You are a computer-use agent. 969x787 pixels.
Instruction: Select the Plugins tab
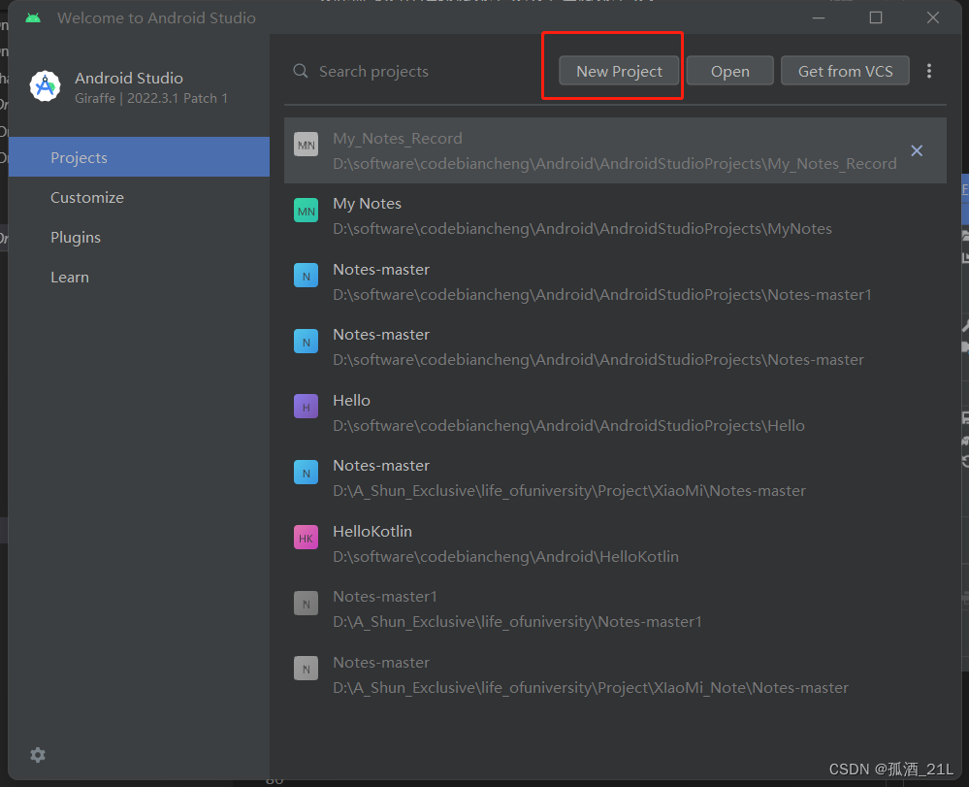point(139,237)
